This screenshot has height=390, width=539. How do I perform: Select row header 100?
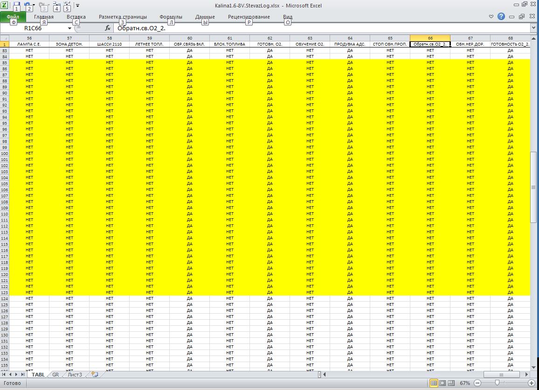coord(5,153)
